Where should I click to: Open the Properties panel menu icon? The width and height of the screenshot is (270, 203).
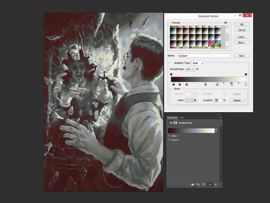tap(221, 118)
